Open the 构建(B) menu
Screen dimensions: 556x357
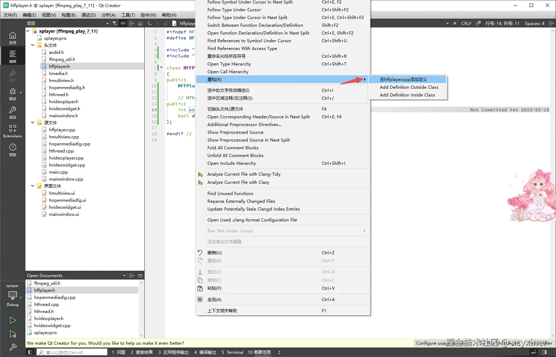(68, 15)
